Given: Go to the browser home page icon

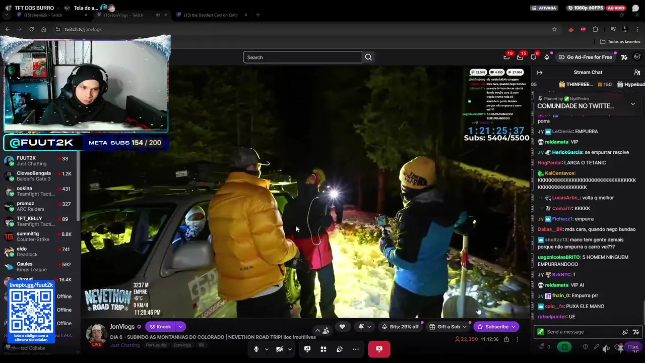Looking at the screenshot, I should pyautogui.click(x=43, y=29).
